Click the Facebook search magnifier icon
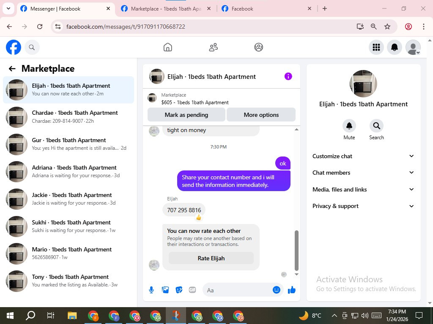Screen dimensions: 433x324 click(32, 47)
